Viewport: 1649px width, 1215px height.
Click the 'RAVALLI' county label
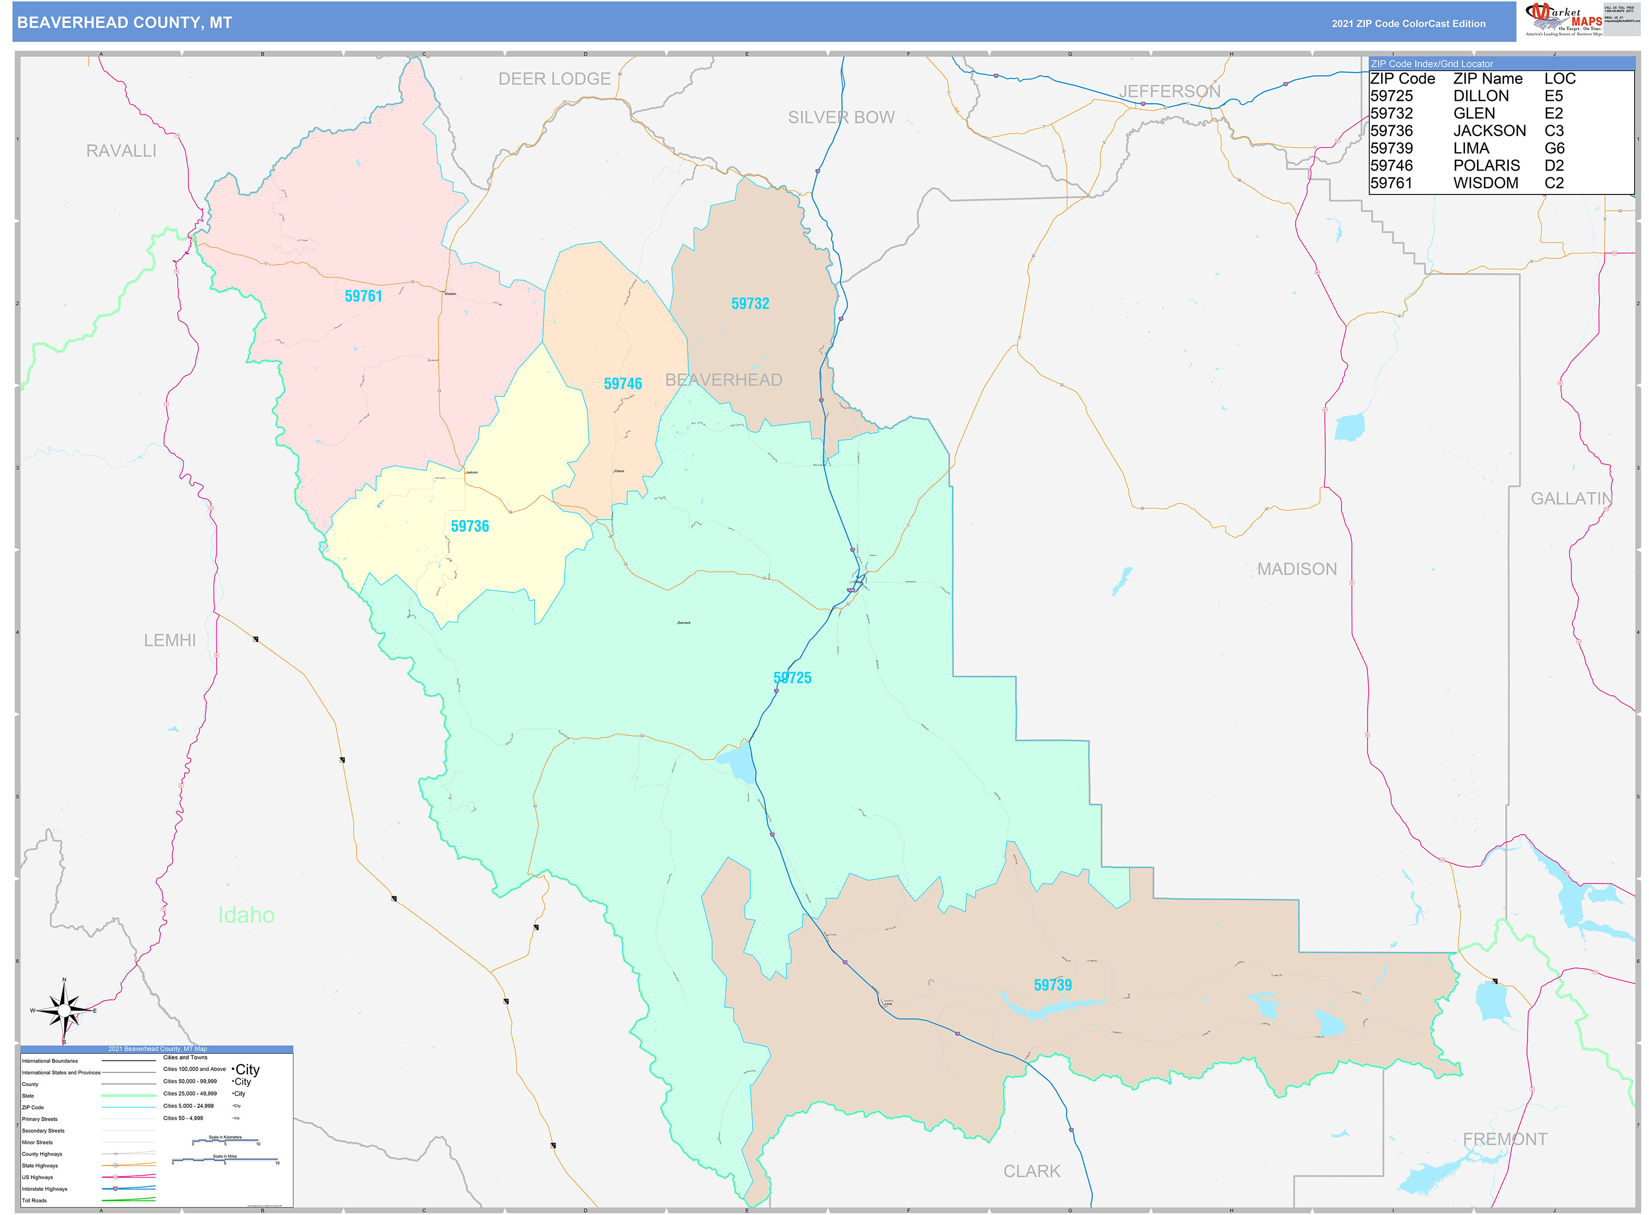(x=121, y=151)
